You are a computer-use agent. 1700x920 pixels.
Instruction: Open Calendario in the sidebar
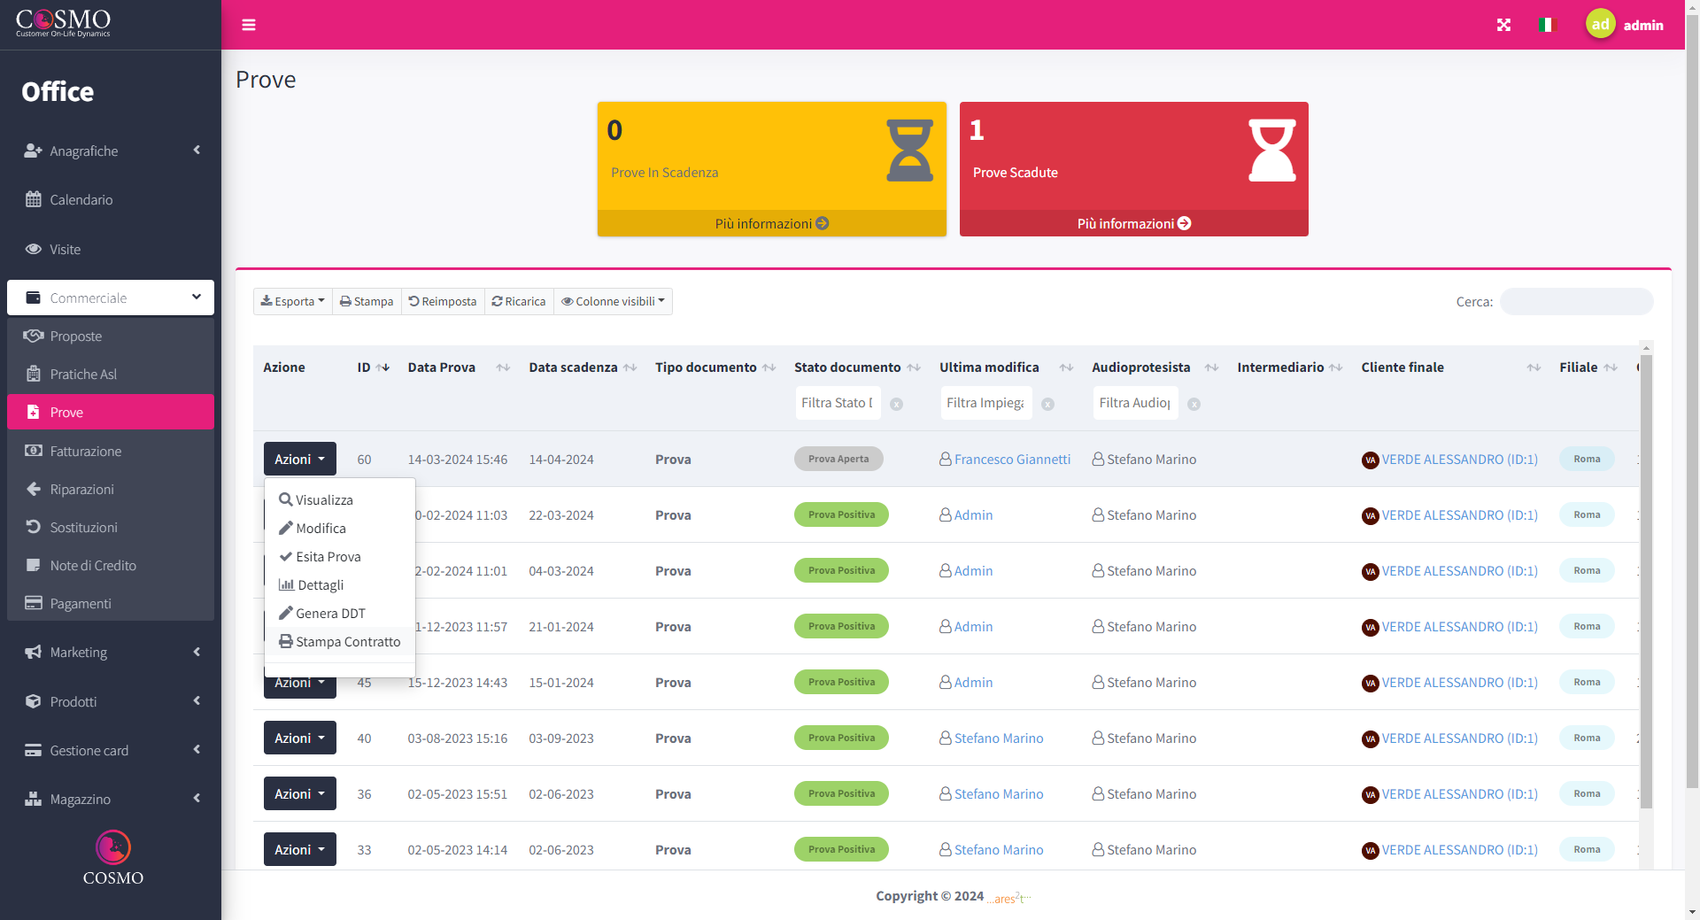tap(111, 200)
